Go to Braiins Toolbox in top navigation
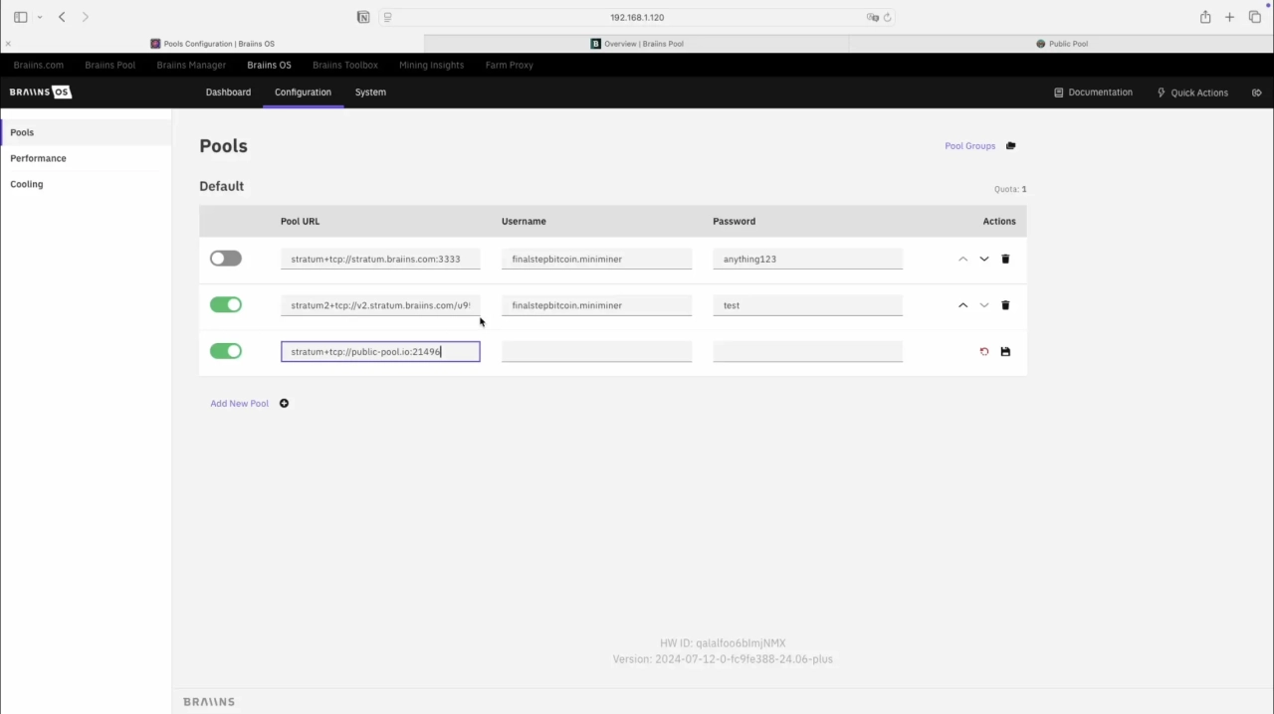The height and width of the screenshot is (714, 1274). 345,65
